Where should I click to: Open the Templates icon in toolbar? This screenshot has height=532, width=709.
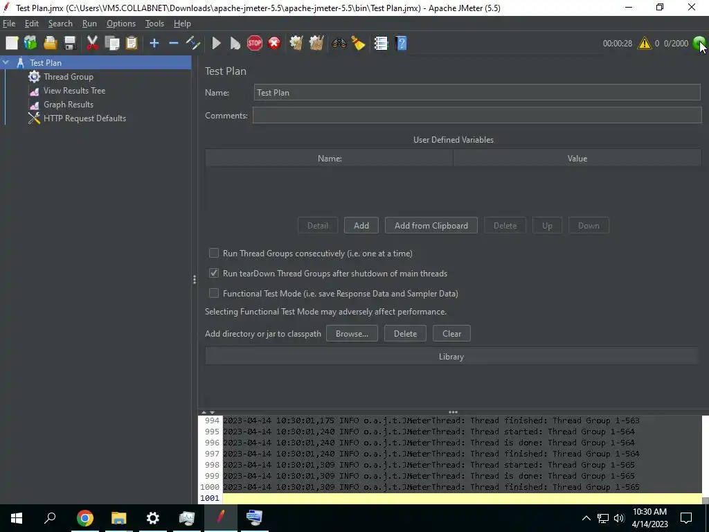point(30,44)
